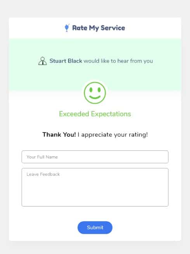Viewport: 190px width, 254px height.
Task: Click the word "Service" in the header
Action: pyautogui.click(x=113, y=28)
